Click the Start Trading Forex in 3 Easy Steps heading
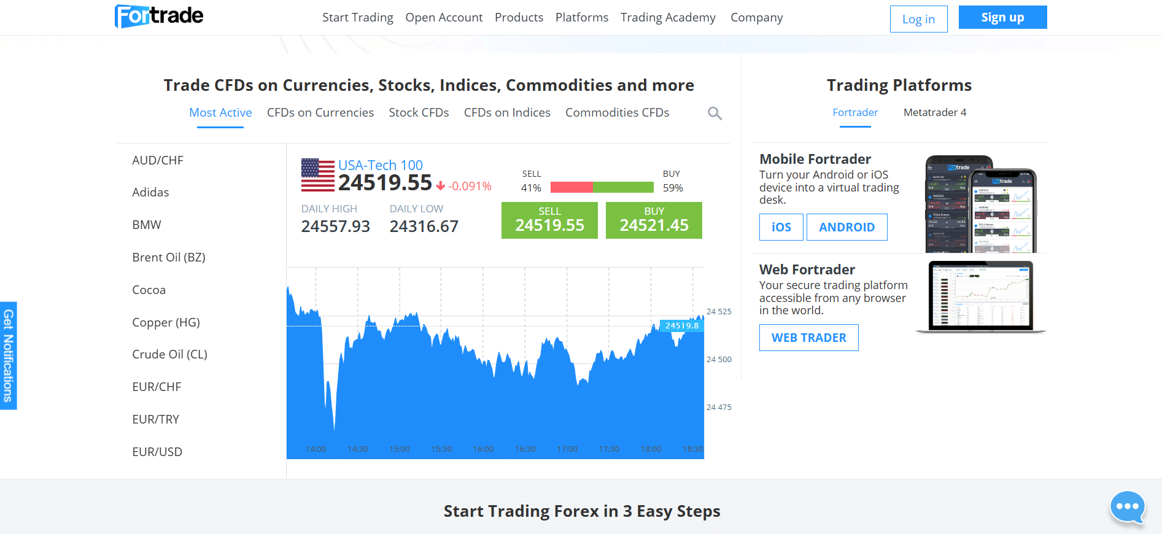This screenshot has width=1162, height=534. [x=582, y=511]
